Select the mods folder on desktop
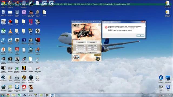Screen dimensions: 173x97 tap(44, 13)
